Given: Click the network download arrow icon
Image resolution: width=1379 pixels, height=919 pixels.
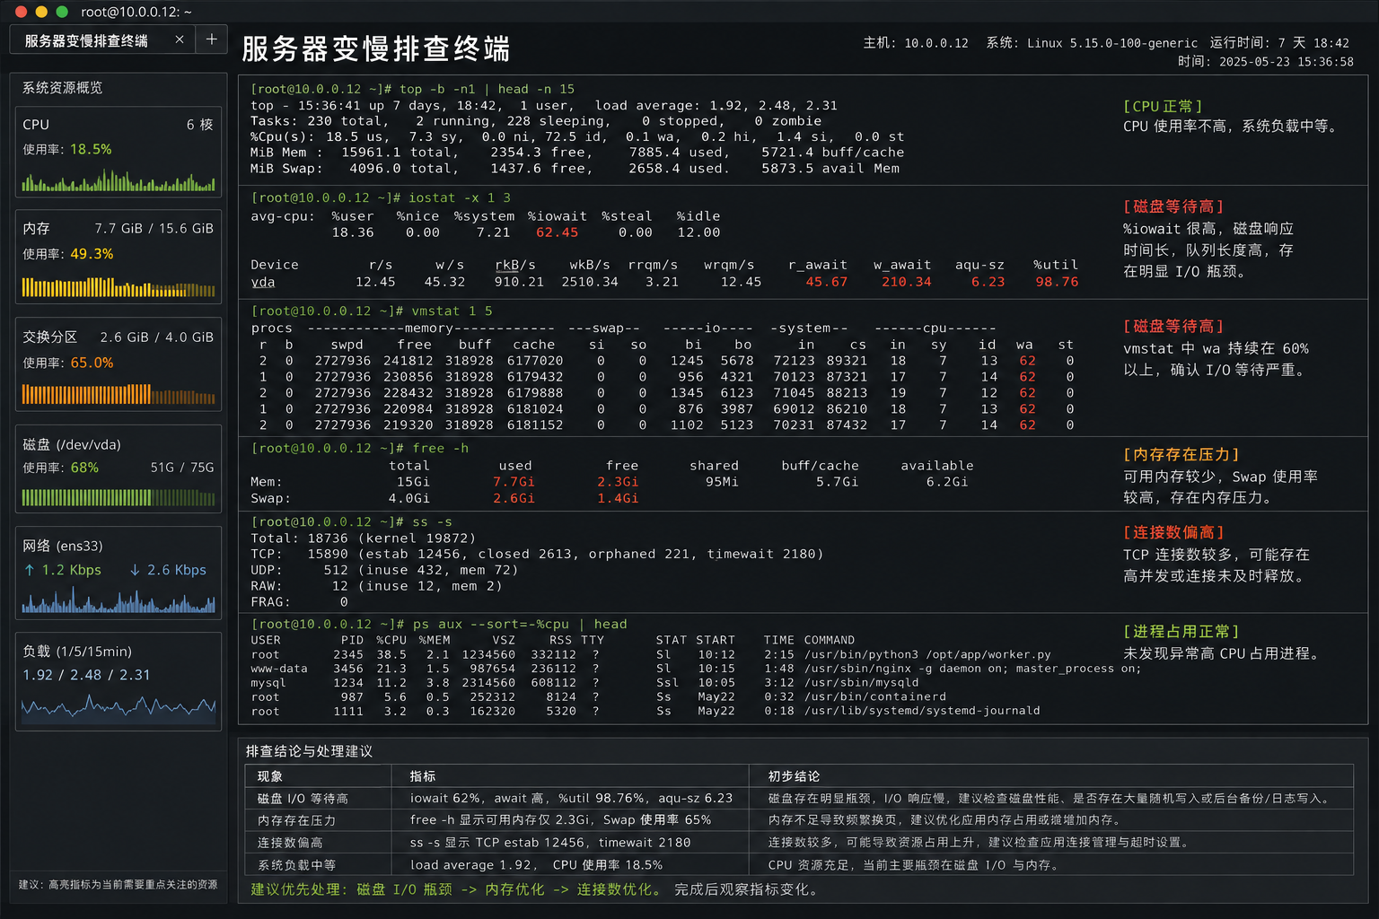Looking at the screenshot, I should click(135, 570).
